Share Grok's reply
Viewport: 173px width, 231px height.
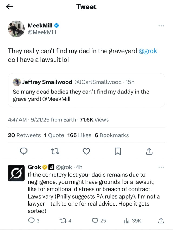[161, 221]
